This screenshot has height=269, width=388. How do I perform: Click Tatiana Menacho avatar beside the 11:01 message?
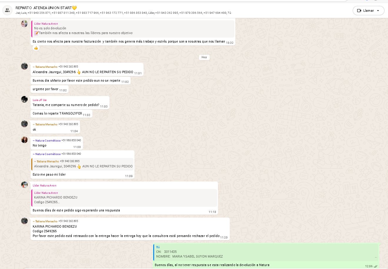pyautogui.click(x=24, y=66)
